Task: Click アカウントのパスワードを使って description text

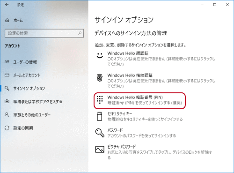Action: tap(142, 136)
